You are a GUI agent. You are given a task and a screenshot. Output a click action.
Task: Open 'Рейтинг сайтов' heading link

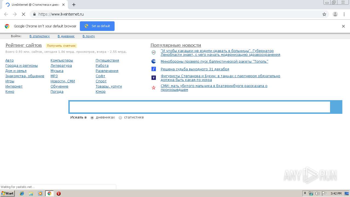click(x=24, y=45)
